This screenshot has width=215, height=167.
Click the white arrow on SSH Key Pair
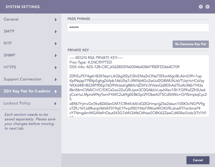(x=56, y=91)
